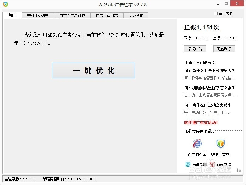Close the ADSafe window
246x185 pixels.
click(237, 3)
